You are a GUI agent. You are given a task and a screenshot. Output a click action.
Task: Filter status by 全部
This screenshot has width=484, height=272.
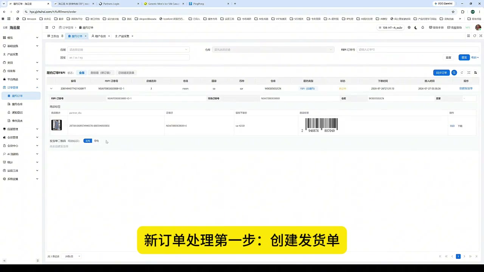pyautogui.click(x=82, y=73)
